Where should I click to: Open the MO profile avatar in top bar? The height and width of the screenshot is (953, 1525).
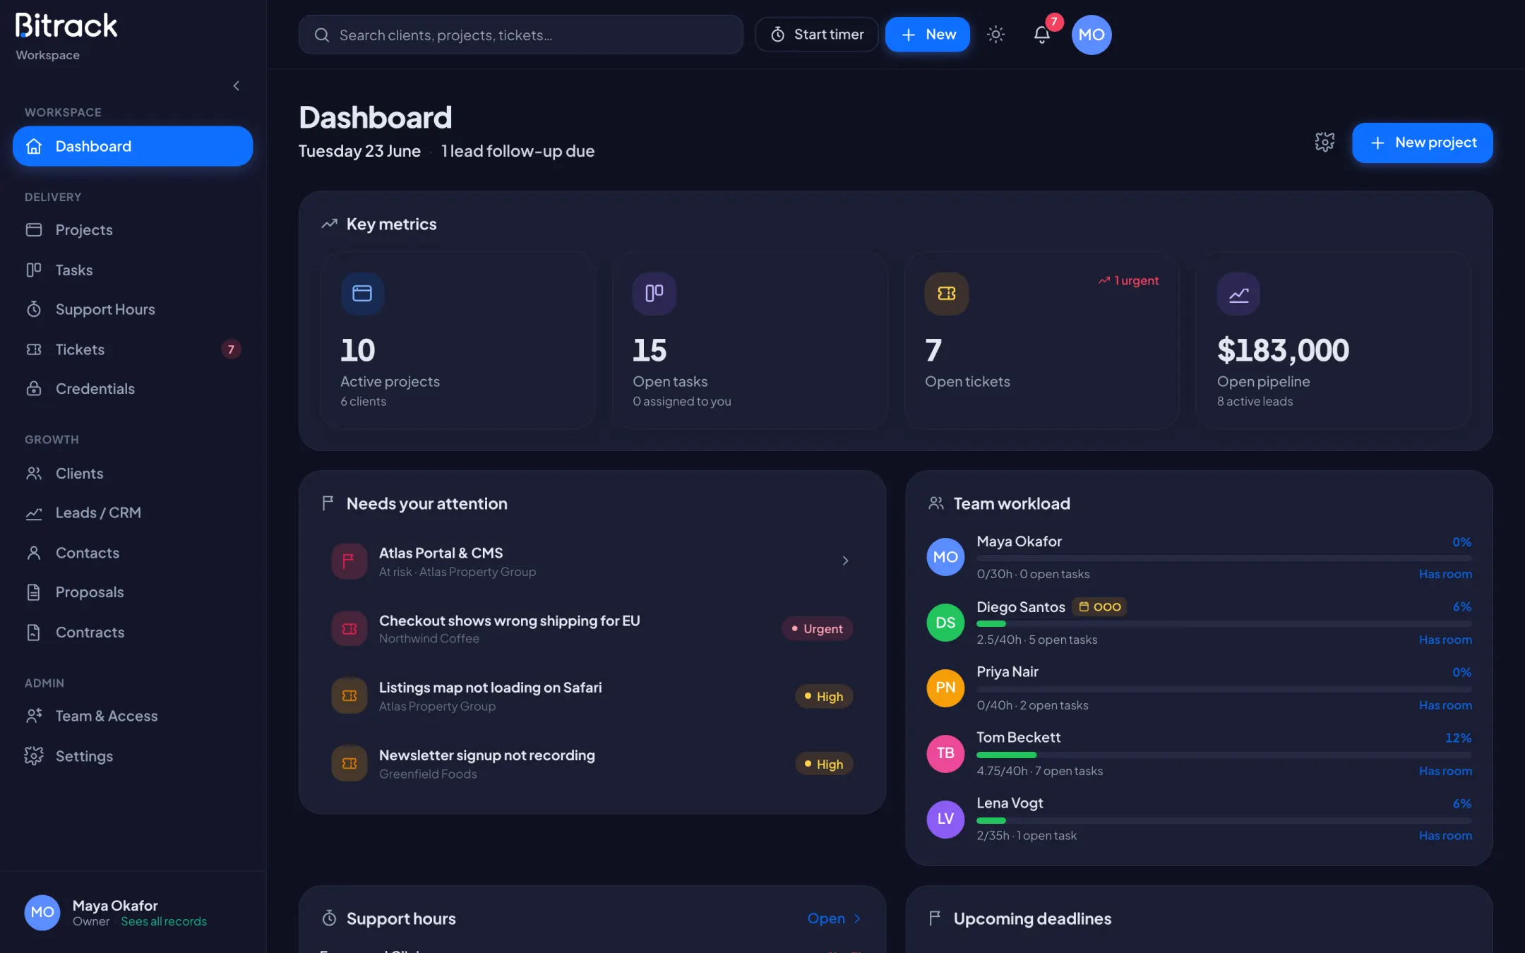coord(1092,35)
